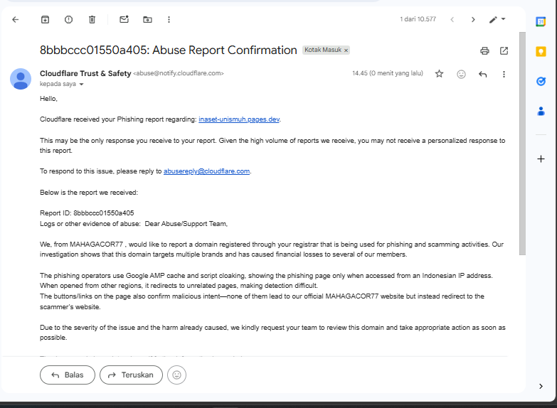Report the email as spam
The height and width of the screenshot is (408, 557).
click(x=68, y=20)
